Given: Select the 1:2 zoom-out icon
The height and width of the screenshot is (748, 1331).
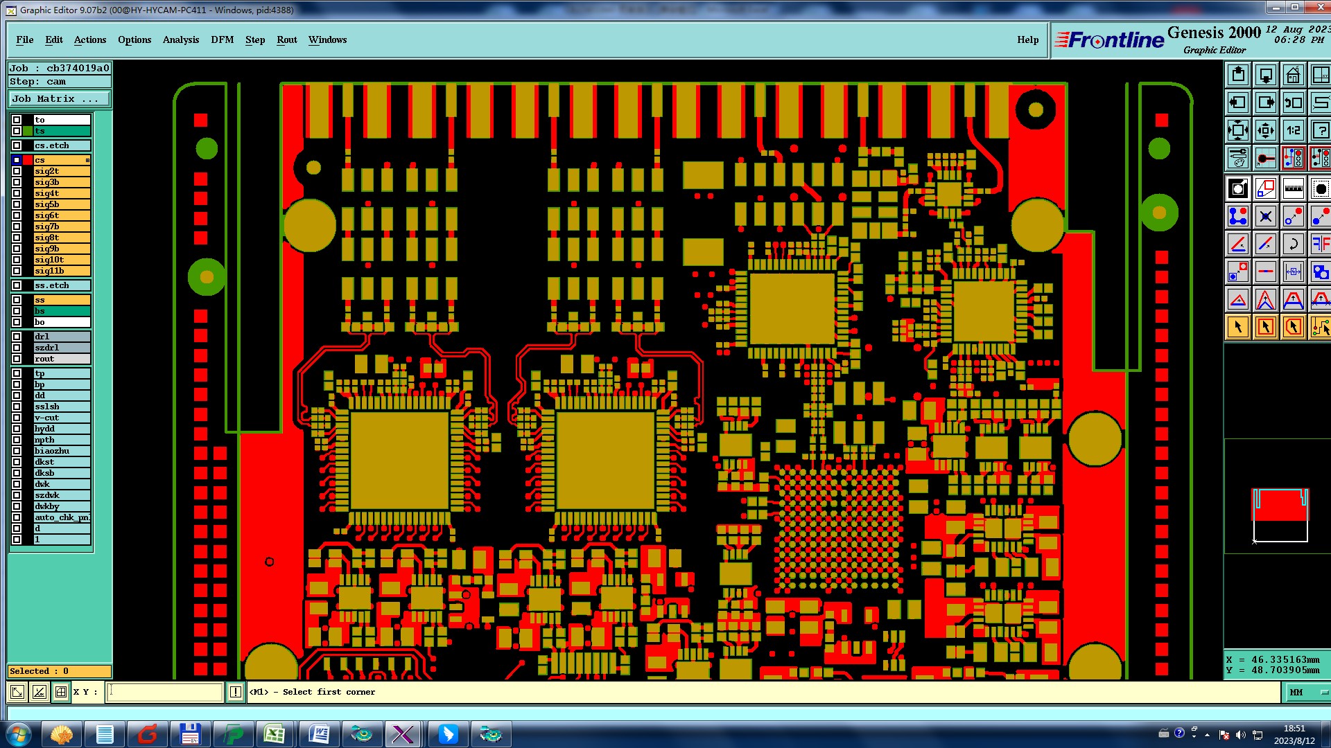Looking at the screenshot, I should tap(1293, 130).
